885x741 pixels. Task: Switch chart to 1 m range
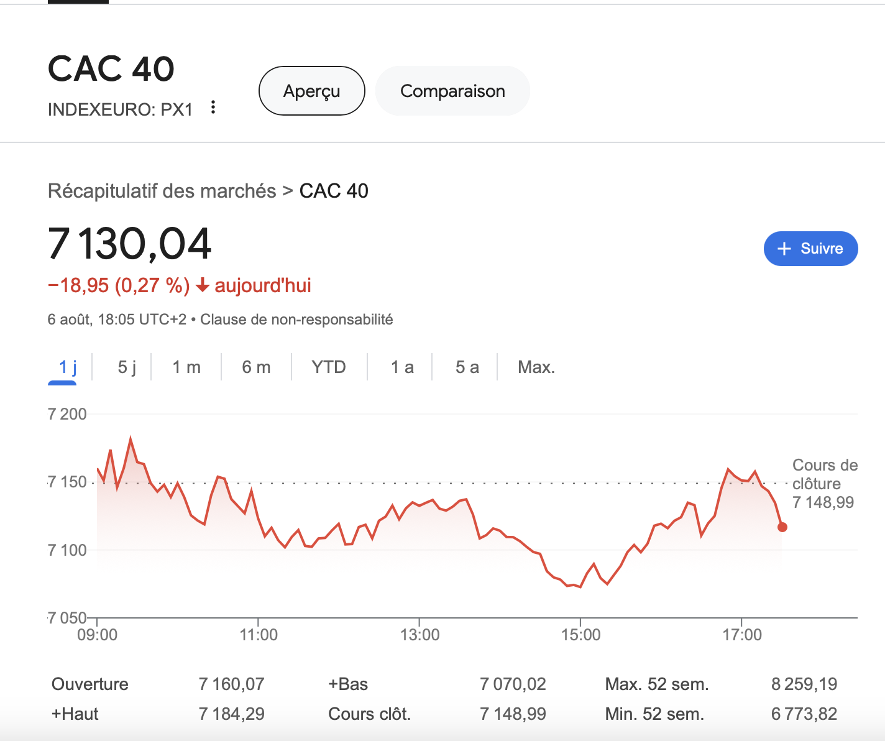pyautogui.click(x=186, y=367)
